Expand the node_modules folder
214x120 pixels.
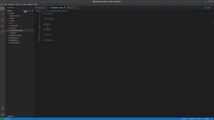[15, 16]
